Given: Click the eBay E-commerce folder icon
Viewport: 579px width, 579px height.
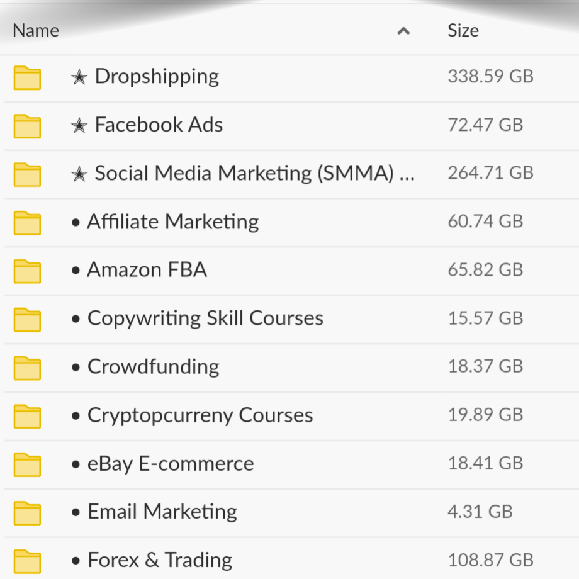Looking at the screenshot, I should tap(27, 464).
